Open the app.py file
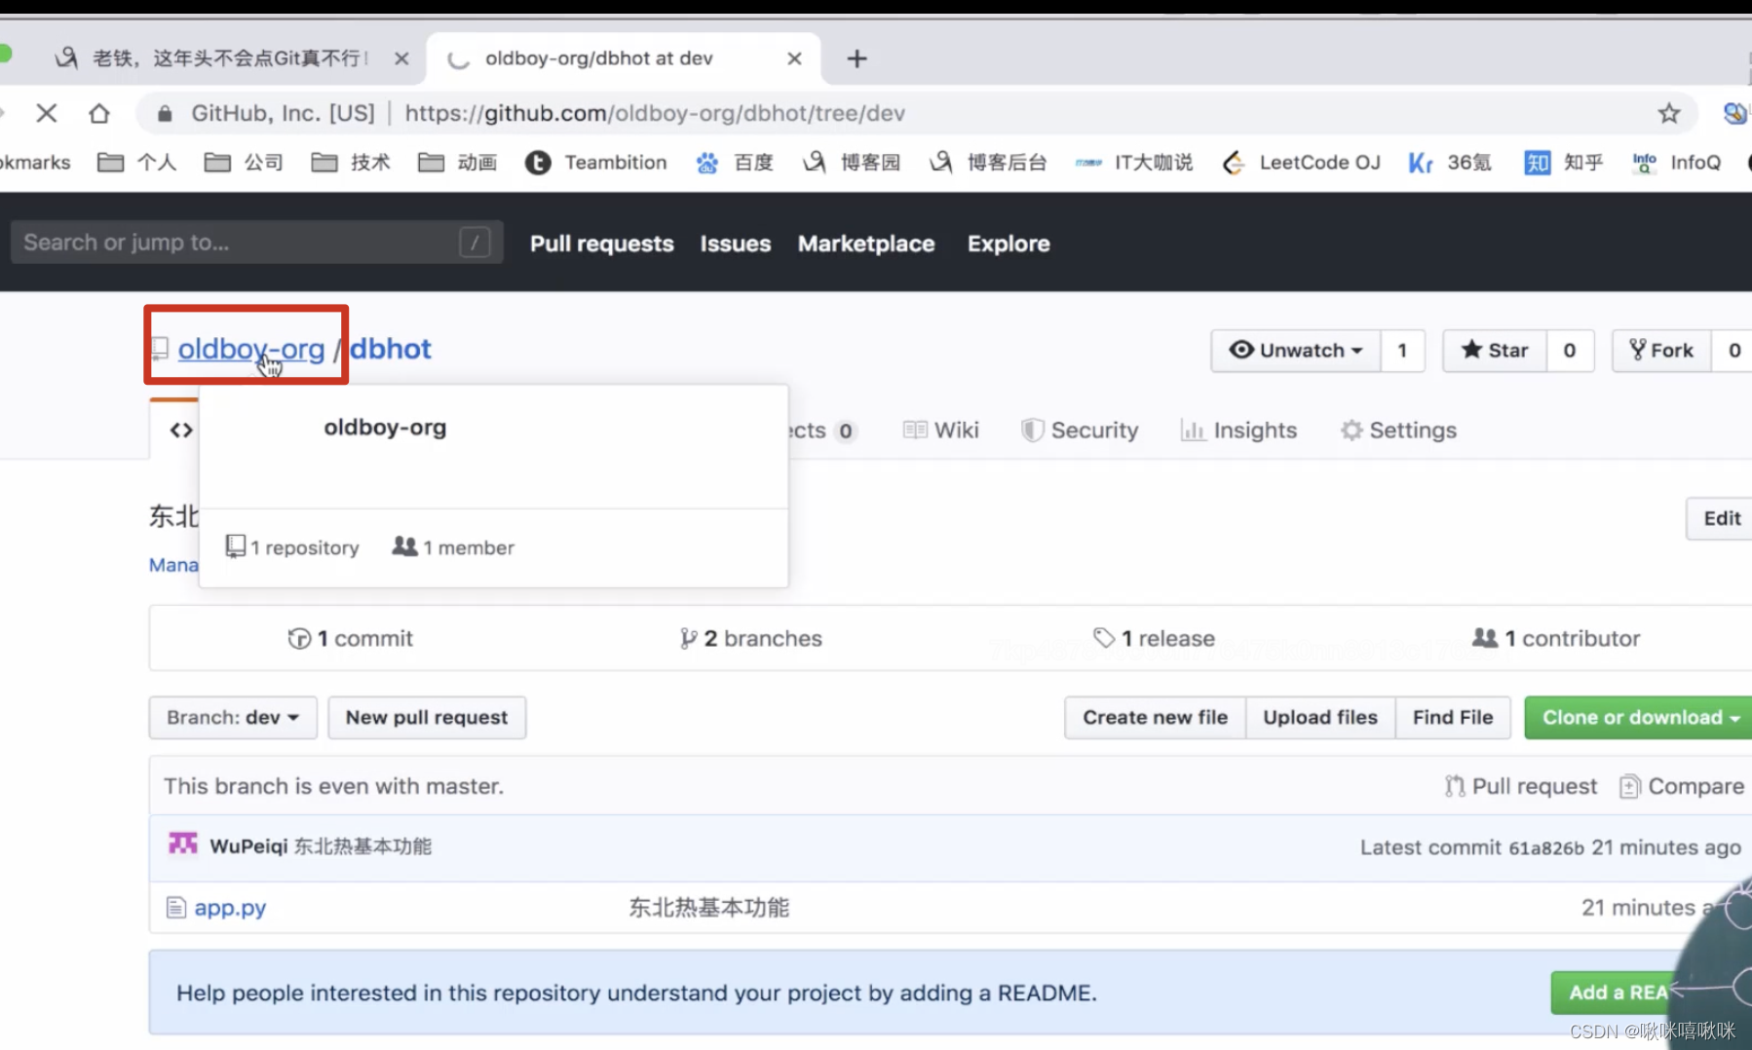The width and height of the screenshot is (1752, 1050). 230,908
